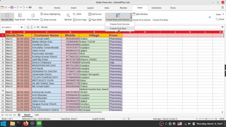Open the Extension tab
This screenshot has height=127, width=226.
pos(156,8)
